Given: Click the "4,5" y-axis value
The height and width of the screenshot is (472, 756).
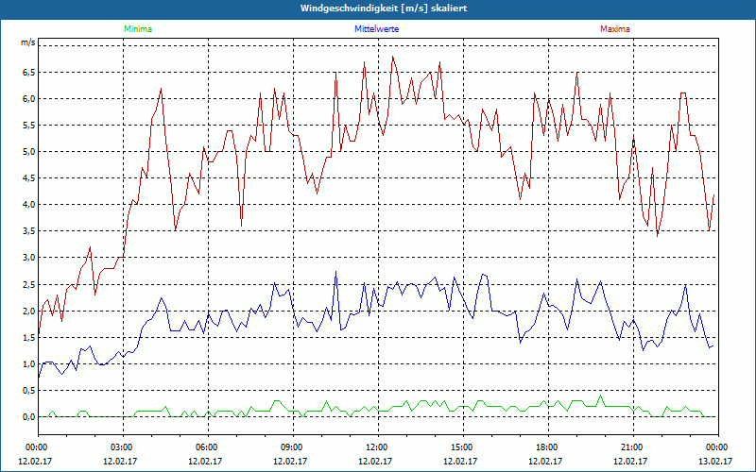Looking at the screenshot, I should point(29,178).
